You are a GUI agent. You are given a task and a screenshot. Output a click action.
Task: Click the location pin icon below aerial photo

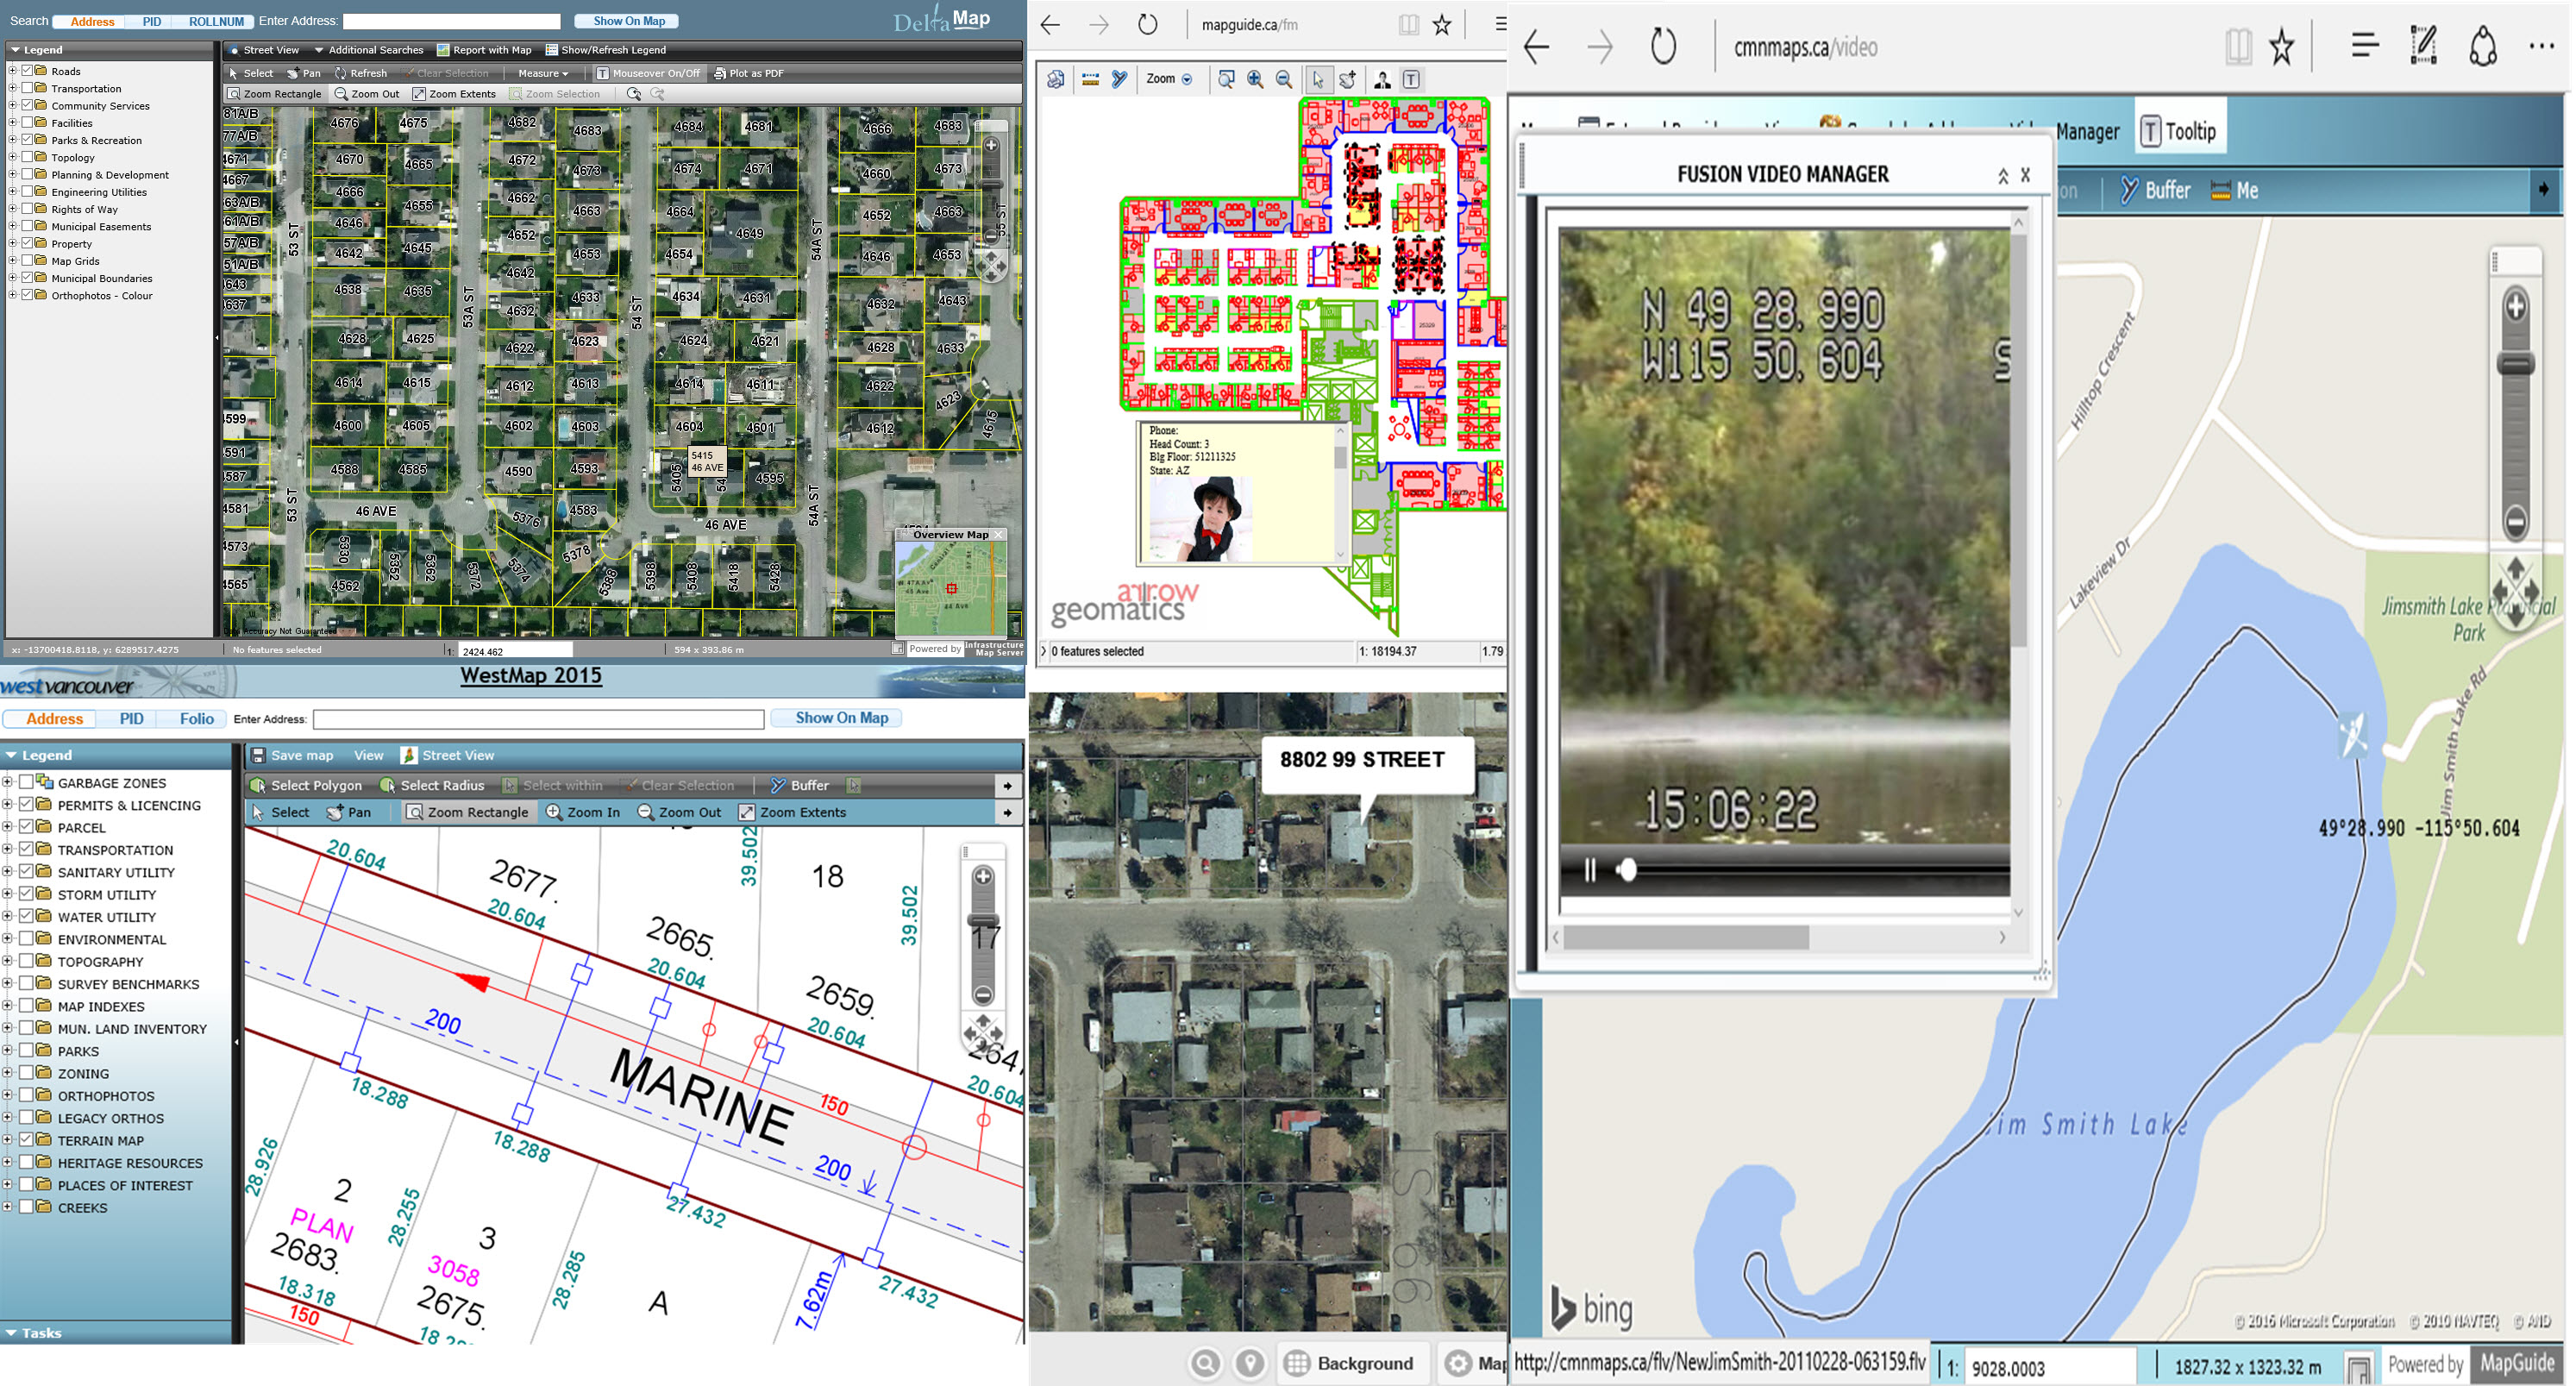tap(1250, 1363)
